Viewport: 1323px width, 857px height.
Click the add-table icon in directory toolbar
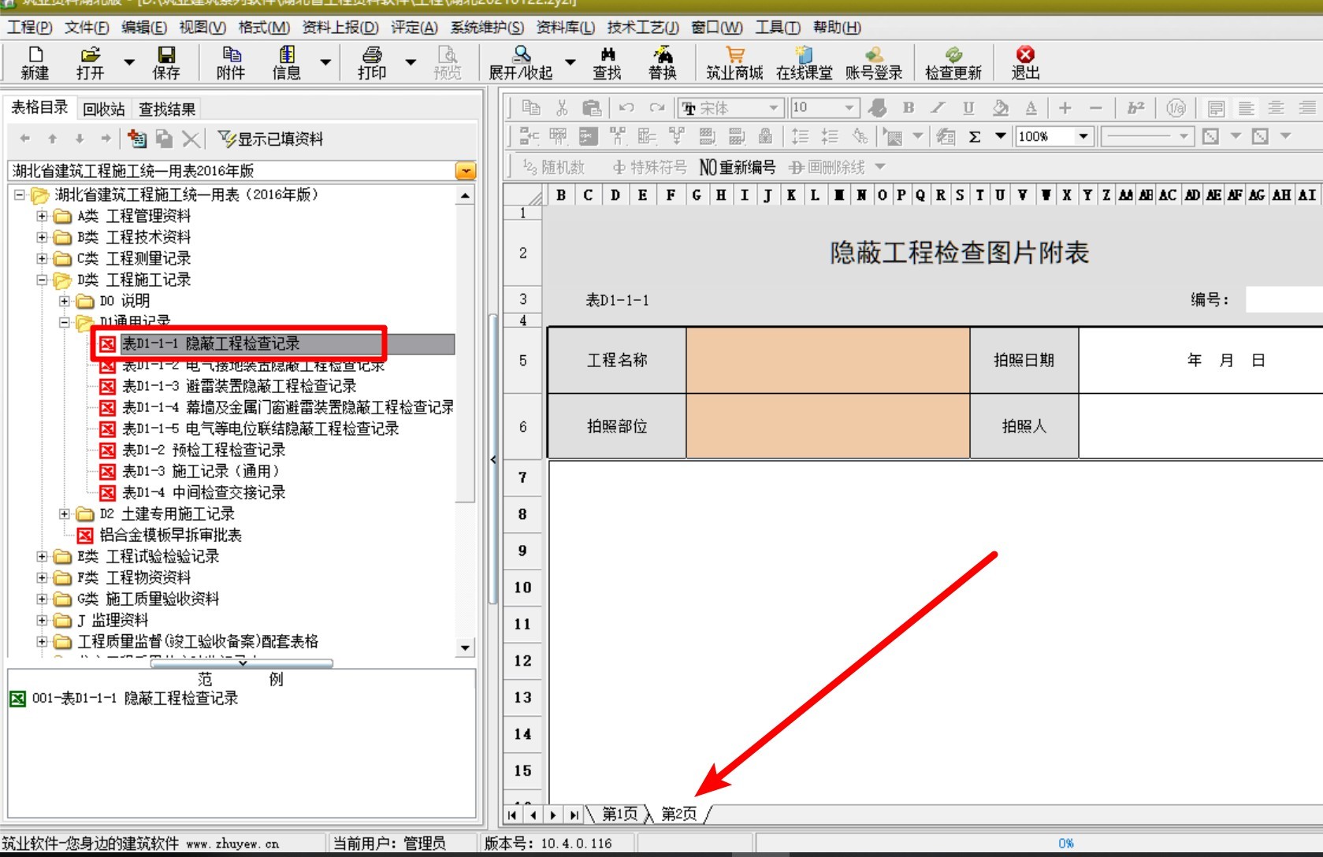coord(137,139)
